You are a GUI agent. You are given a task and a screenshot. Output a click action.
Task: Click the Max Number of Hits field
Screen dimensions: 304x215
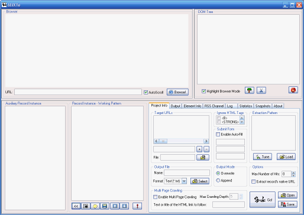point(286,174)
